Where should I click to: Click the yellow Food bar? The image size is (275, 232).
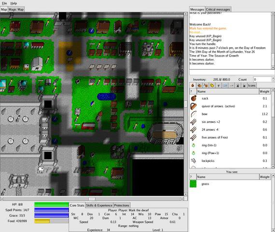point(42,221)
